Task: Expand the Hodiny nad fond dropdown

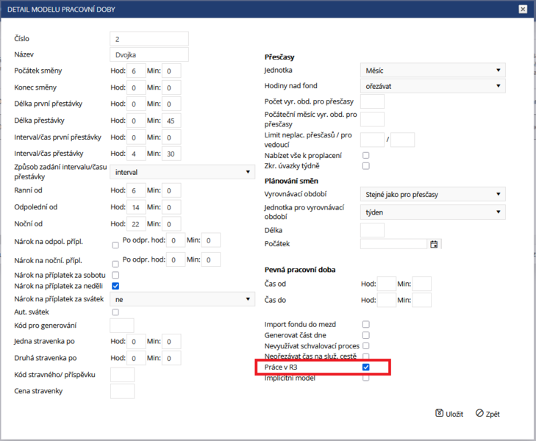Action: [433, 86]
